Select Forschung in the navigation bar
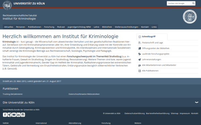 coord(49,27)
